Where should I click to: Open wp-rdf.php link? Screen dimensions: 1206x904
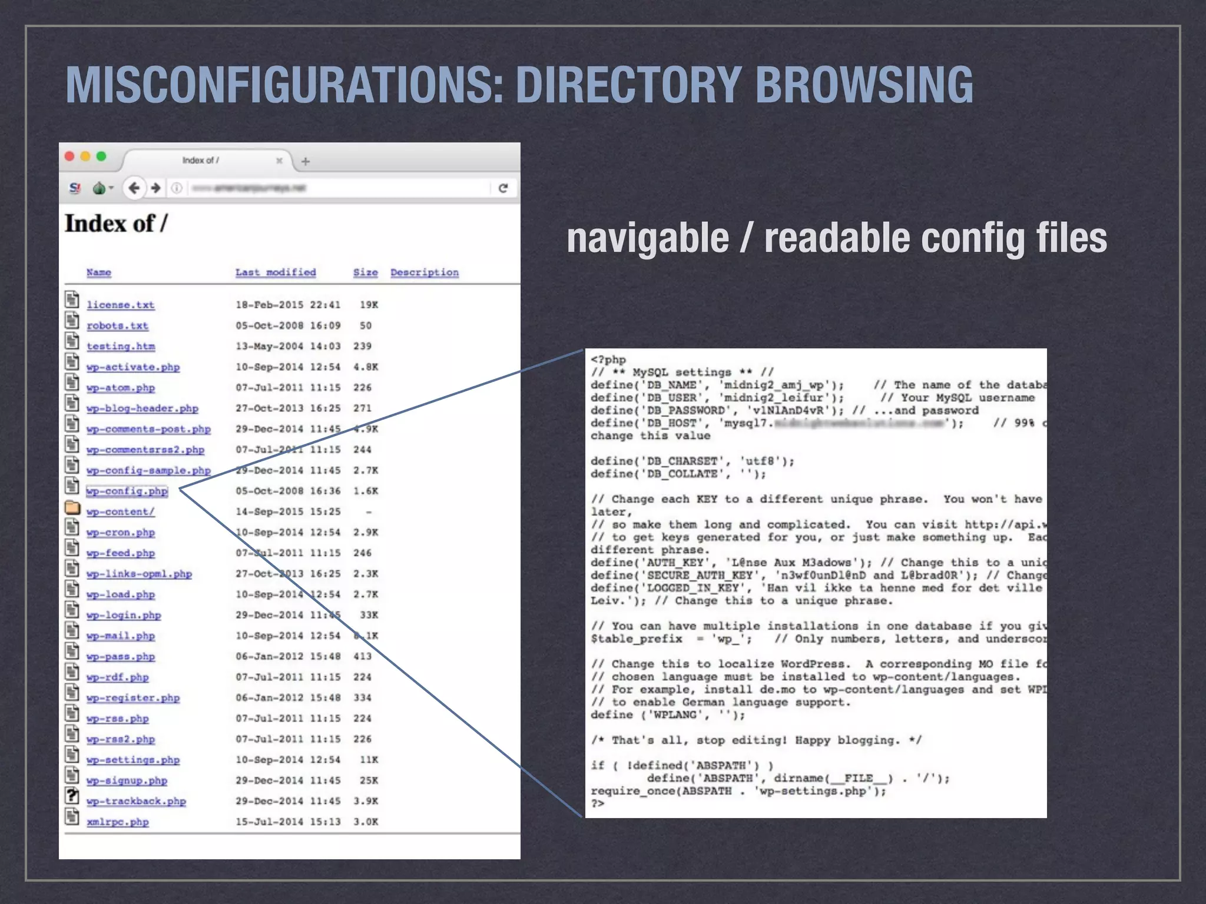click(x=117, y=677)
